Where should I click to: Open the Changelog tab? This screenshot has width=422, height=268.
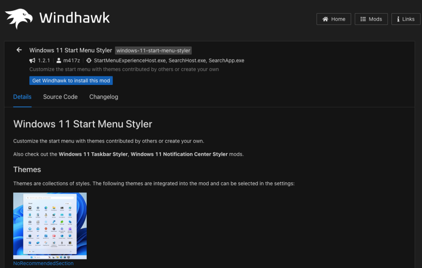pyautogui.click(x=104, y=97)
